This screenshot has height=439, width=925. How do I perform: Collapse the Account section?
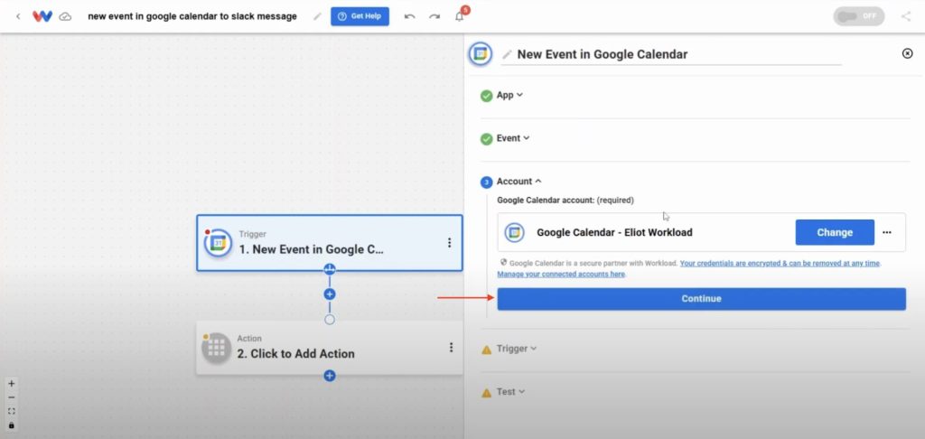tap(519, 182)
